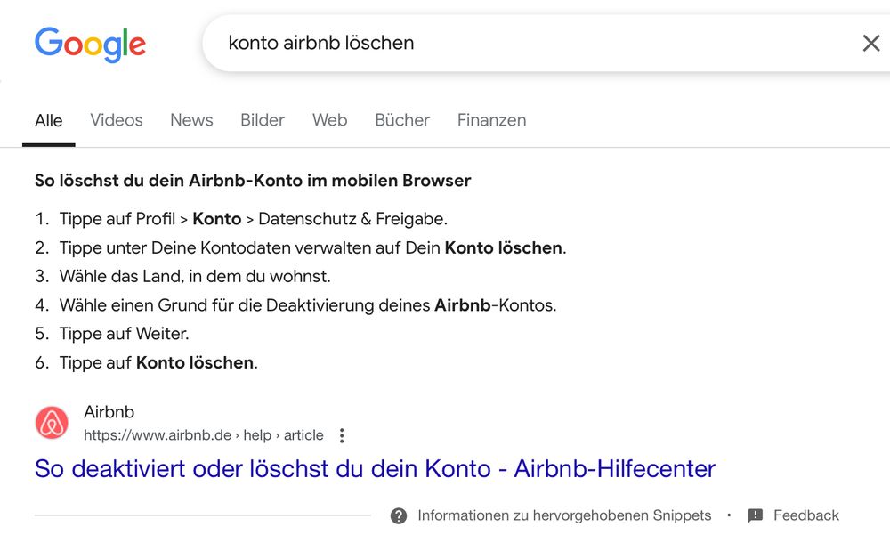Click the Feedback exclamation icon
The width and height of the screenshot is (890, 551).
[x=756, y=515]
